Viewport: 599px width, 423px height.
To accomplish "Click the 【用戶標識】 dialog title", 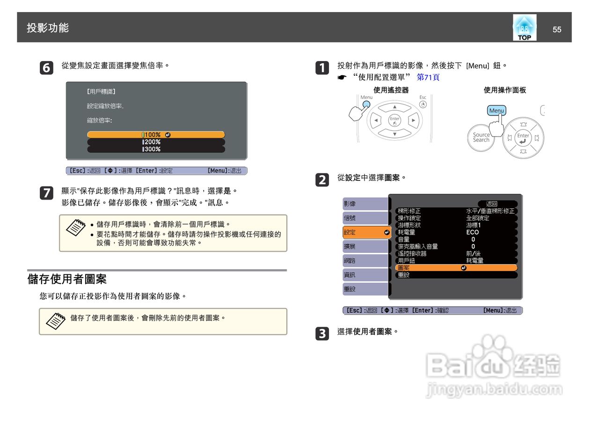I will [101, 92].
